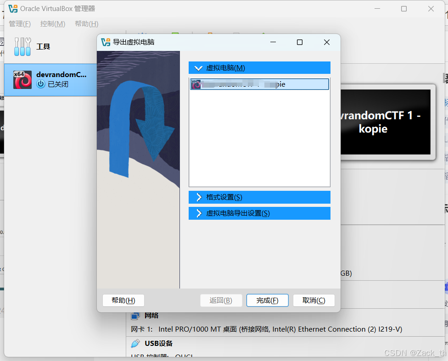The image size is (448, 361).
Task: Collapse the 虚拟电脑(M) section chevron
Action: pyautogui.click(x=198, y=68)
